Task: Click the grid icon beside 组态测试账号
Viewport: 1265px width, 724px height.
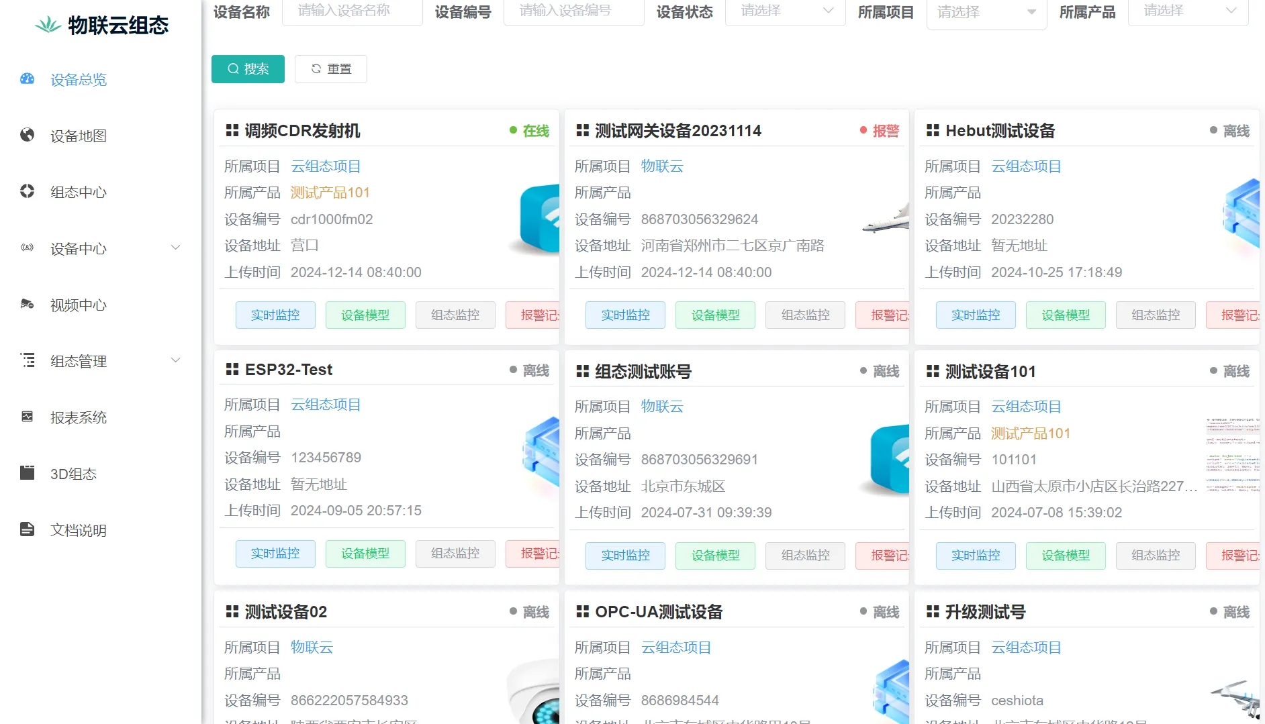Action: [583, 371]
